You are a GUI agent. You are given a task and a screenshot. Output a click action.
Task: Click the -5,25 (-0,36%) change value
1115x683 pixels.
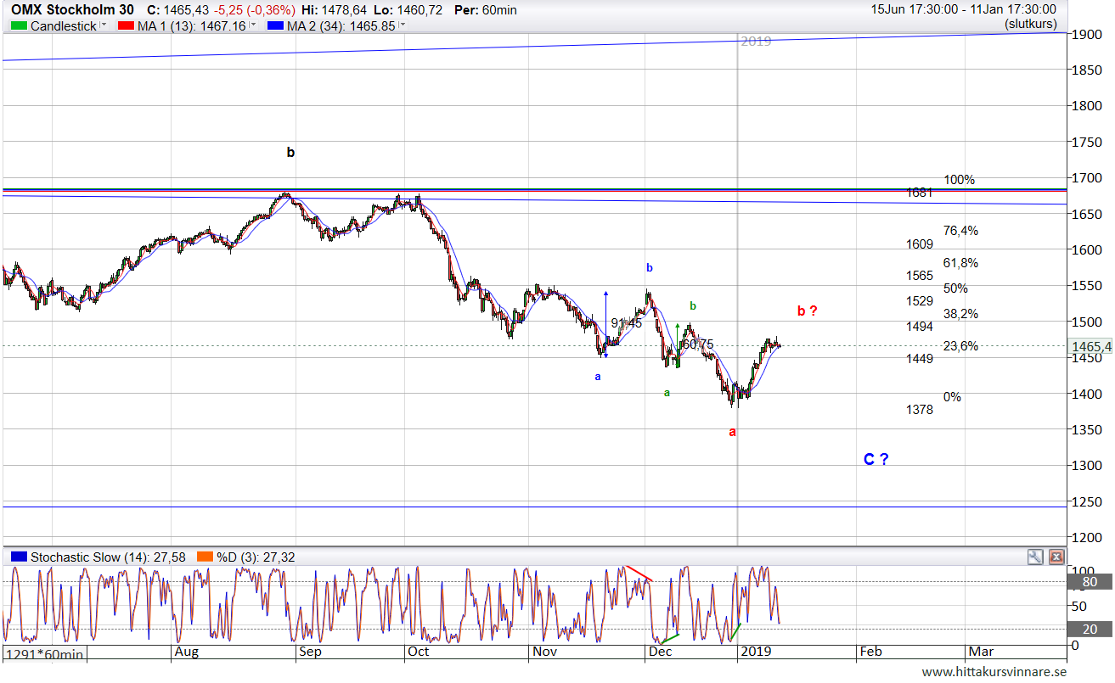point(255,10)
